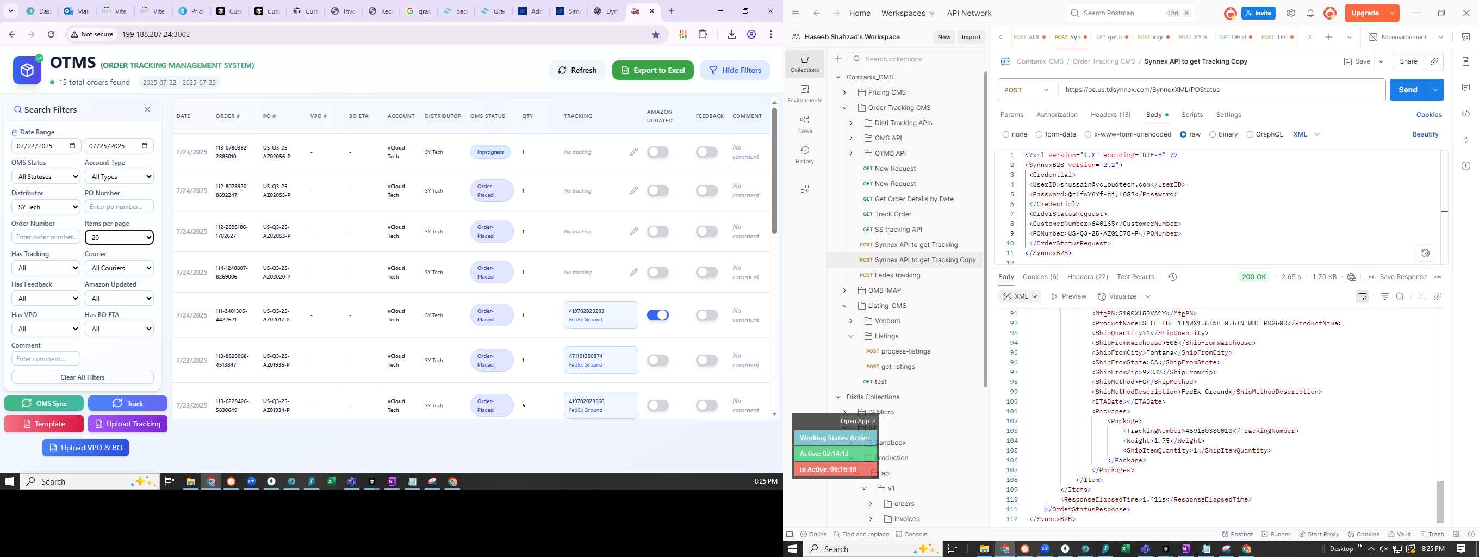Open the Scripts tab
This screenshot has height=557, width=1479.
click(1192, 115)
